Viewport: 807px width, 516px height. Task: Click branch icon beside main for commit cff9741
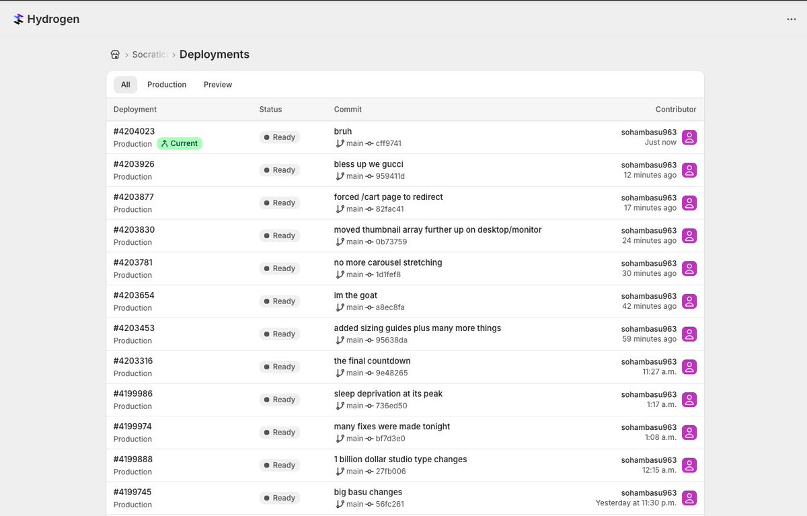(x=340, y=143)
